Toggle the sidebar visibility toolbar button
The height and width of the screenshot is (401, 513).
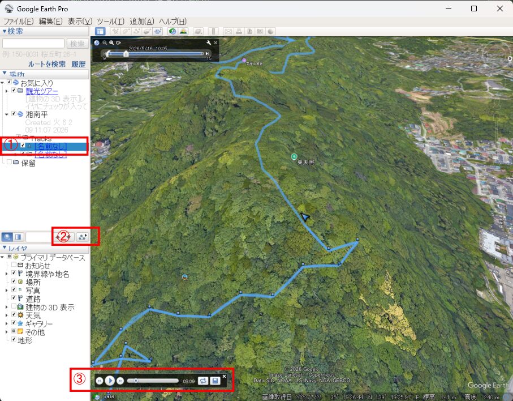100,32
